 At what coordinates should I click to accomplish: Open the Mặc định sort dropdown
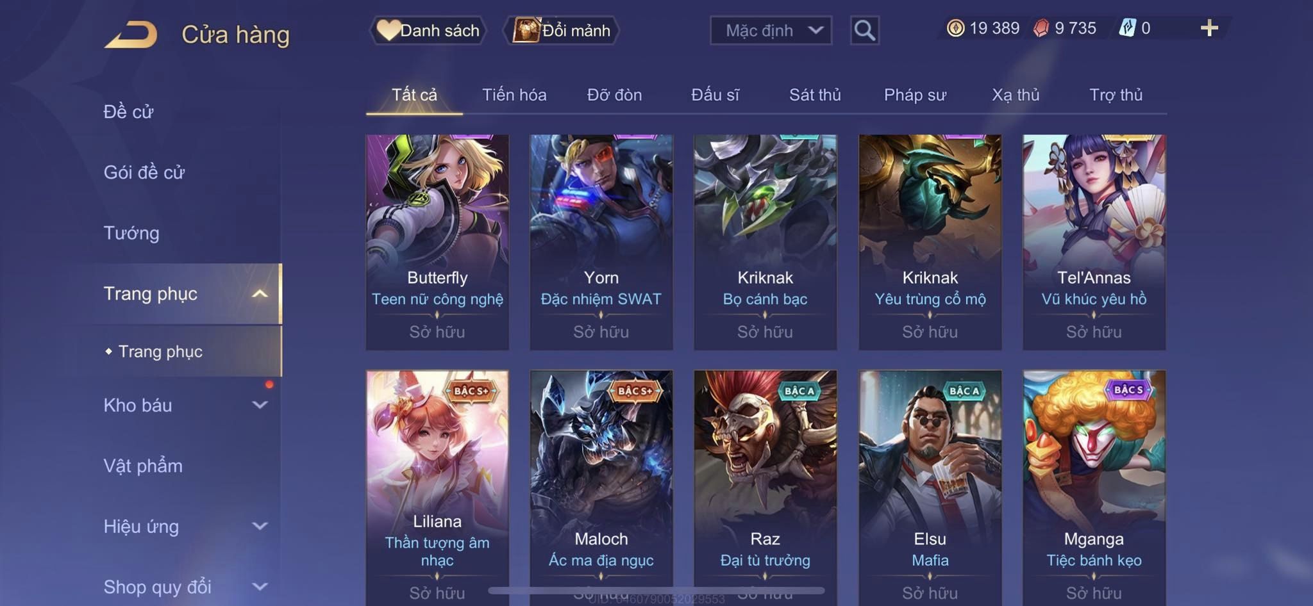click(771, 30)
